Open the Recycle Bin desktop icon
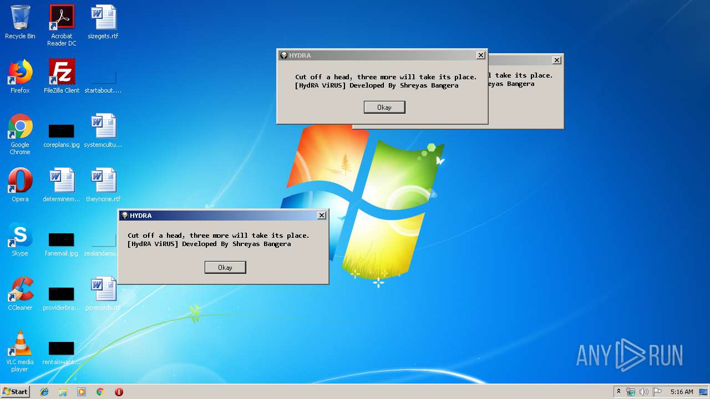 click(20, 22)
